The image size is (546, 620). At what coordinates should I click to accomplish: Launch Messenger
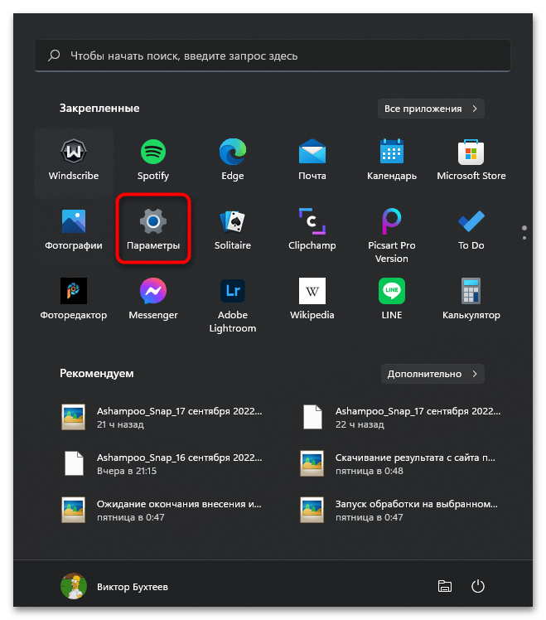point(153,300)
